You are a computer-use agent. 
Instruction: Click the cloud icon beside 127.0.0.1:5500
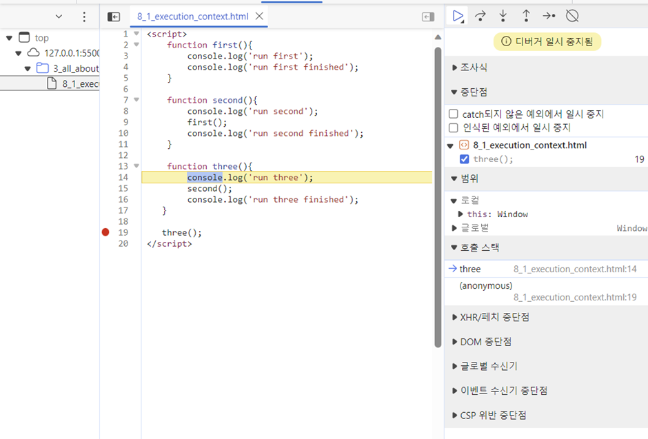point(34,53)
